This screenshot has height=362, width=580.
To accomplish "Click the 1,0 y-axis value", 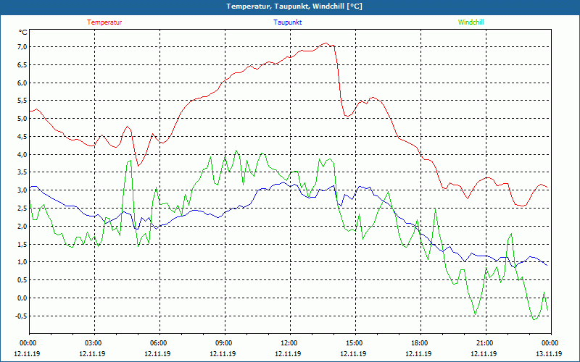I will tap(22, 262).
